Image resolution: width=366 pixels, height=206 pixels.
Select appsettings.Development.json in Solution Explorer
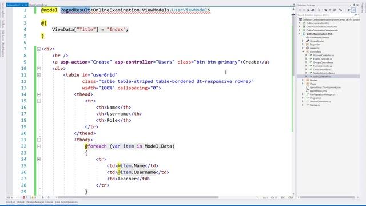[325, 87]
